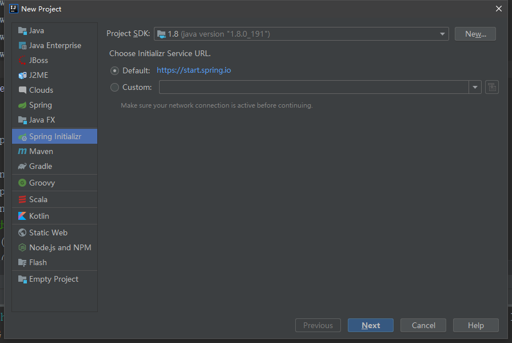Click the Scala red icon

pos(22,199)
